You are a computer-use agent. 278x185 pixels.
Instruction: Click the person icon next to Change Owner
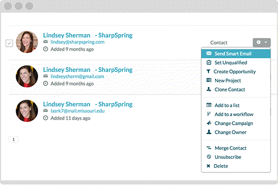[209, 132]
